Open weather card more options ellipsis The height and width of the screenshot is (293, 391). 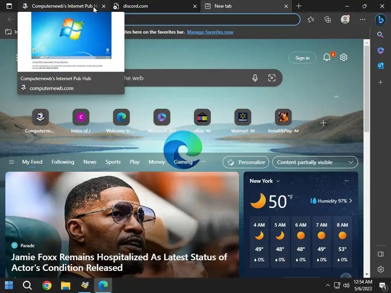(346, 181)
